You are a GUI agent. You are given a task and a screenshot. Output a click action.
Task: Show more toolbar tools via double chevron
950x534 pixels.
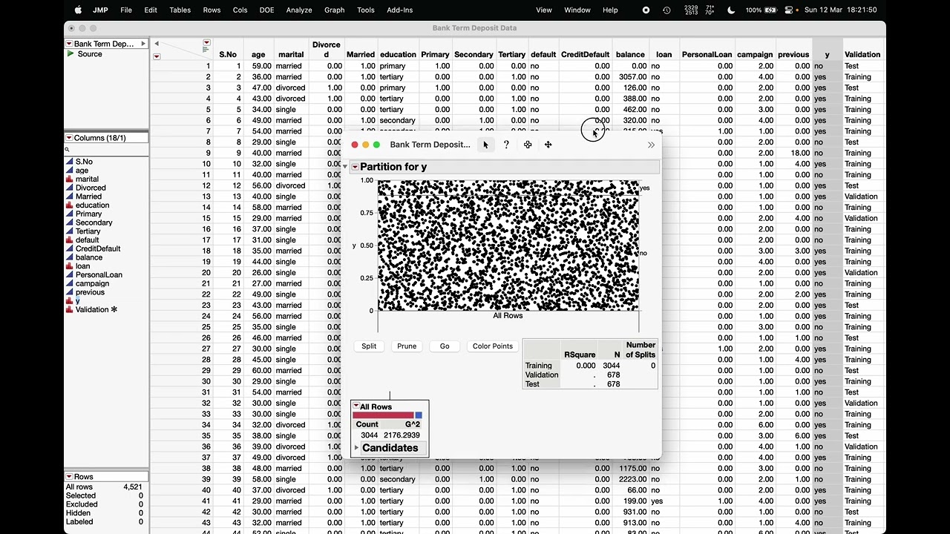(x=651, y=145)
